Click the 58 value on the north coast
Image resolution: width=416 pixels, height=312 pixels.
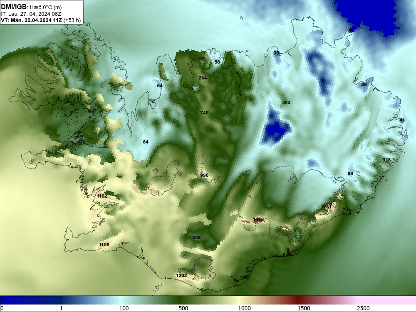[217, 62]
